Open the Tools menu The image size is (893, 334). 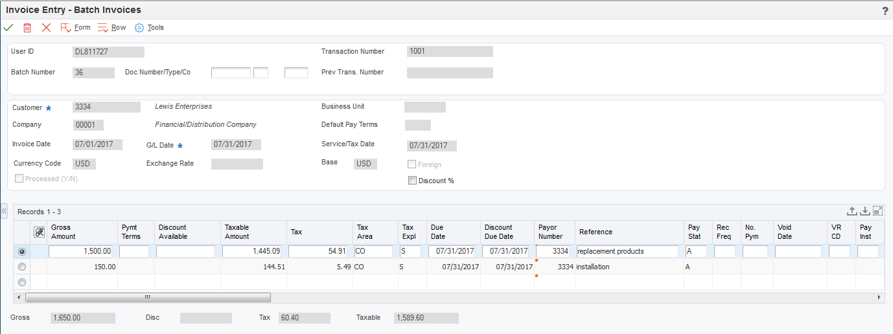(149, 28)
